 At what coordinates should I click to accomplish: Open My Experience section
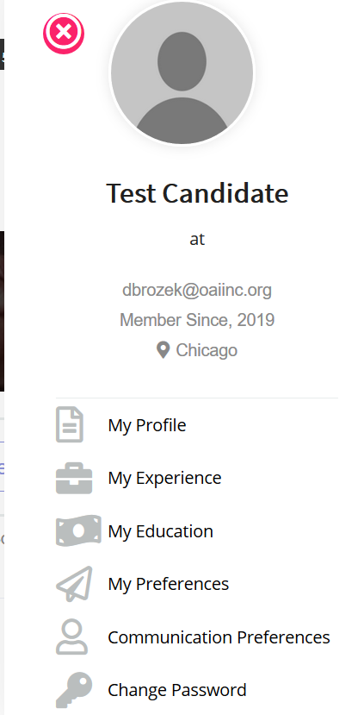(164, 478)
